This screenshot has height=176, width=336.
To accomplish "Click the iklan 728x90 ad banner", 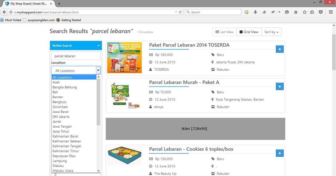I will pos(195,129).
